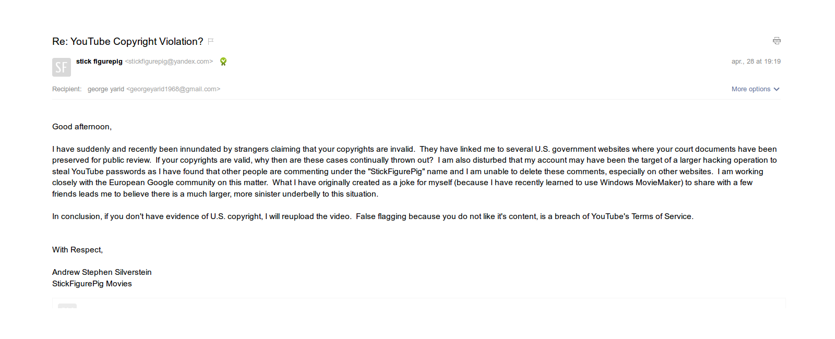Toggle the flag next to the subject

[211, 41]
